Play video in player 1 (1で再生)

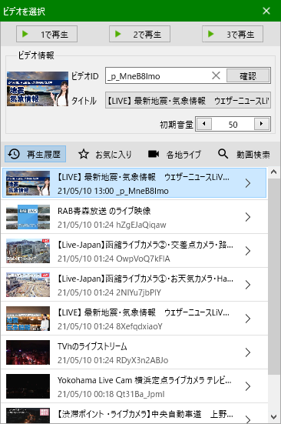point(47,34)
